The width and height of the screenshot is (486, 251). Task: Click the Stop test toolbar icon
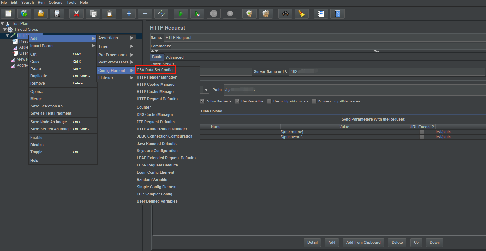tap(214, 14)
